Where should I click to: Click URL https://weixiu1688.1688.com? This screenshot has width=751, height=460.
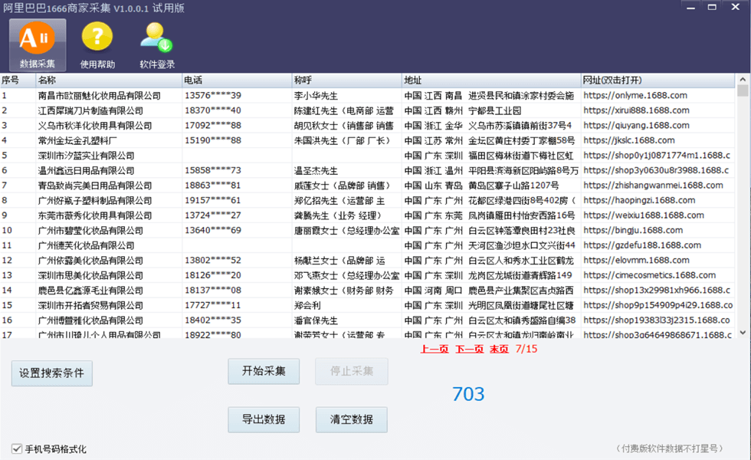pos(644,215)
